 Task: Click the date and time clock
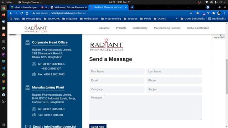[x=118, y=2]
